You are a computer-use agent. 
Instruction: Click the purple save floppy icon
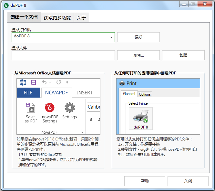pos(34,82)
